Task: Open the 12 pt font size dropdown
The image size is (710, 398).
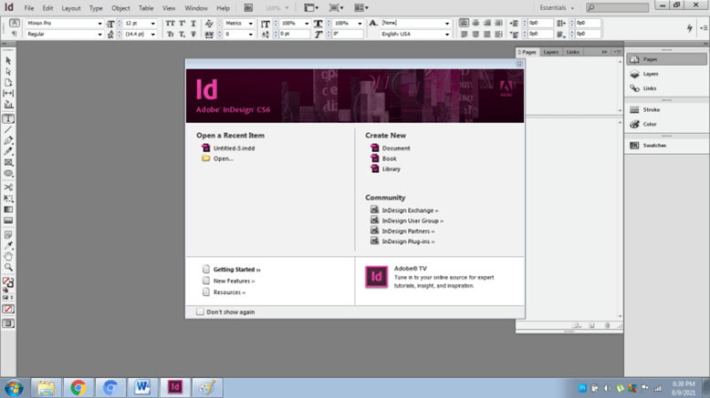Action: pos(153,23)
